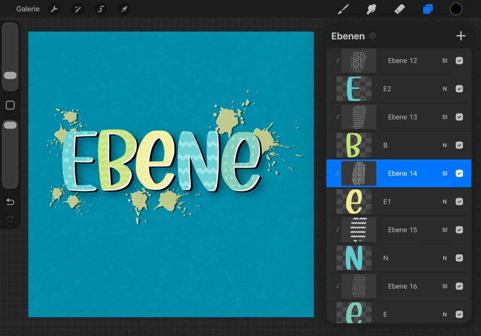Click the checkmark badge beside Ebenen title
481x336 pixels.
pyautogui.click(x=372, y=36)
